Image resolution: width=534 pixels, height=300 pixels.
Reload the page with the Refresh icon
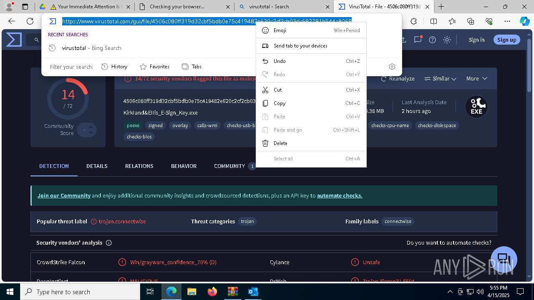click(30, 21)
